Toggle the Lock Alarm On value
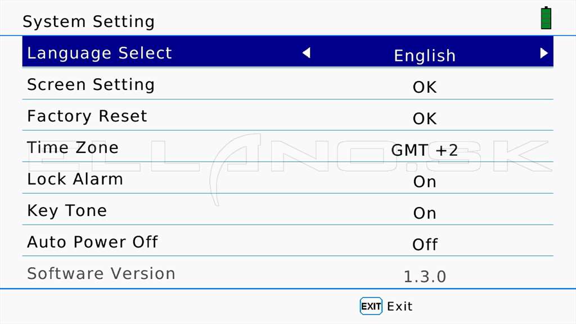 [425, 182]
